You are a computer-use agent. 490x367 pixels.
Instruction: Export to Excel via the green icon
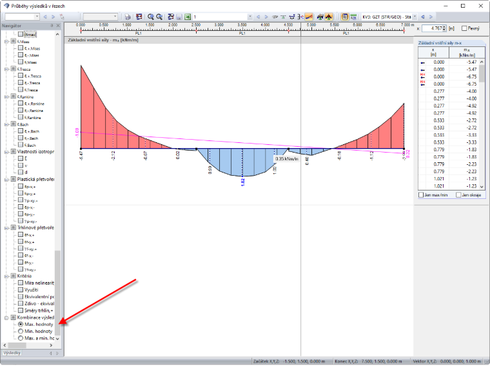click(188, 17)
